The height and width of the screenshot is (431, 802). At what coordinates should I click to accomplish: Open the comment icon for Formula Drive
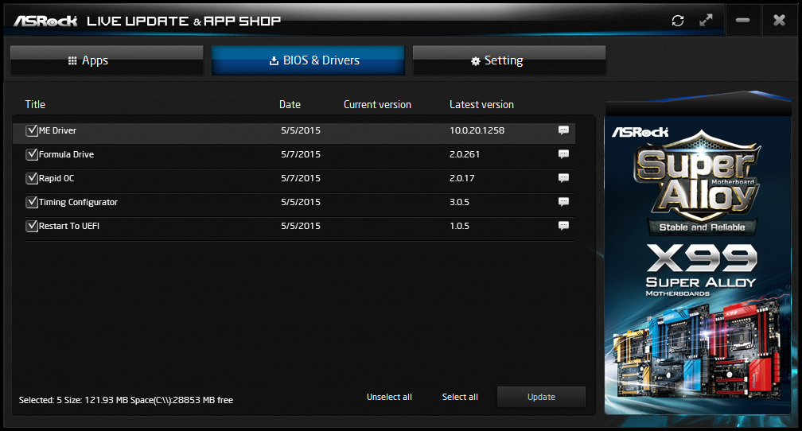(563, 154)
